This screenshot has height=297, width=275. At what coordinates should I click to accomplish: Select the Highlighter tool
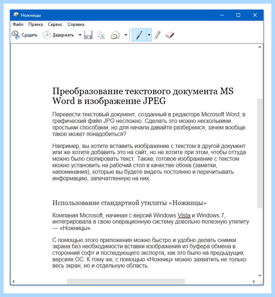click(x=158, y=35)
